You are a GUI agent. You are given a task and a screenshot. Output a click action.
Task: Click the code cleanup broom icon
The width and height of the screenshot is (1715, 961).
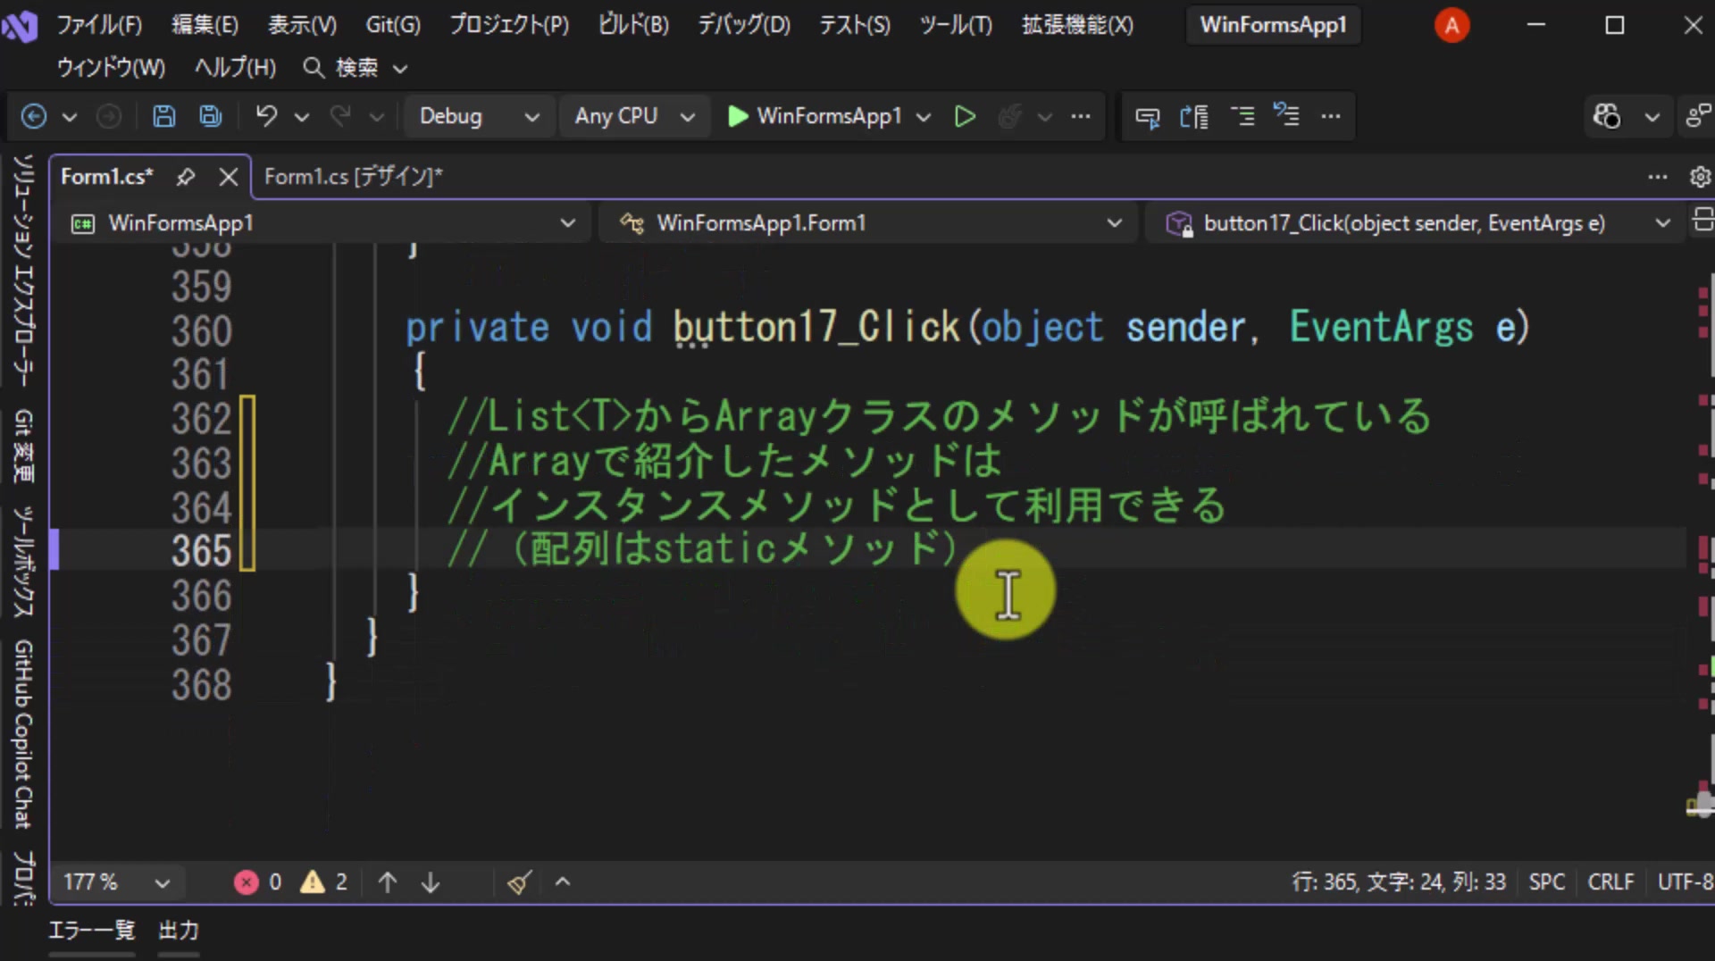[520, 882]
